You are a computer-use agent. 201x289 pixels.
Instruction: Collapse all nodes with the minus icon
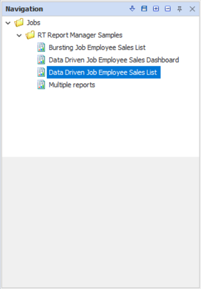167,9
